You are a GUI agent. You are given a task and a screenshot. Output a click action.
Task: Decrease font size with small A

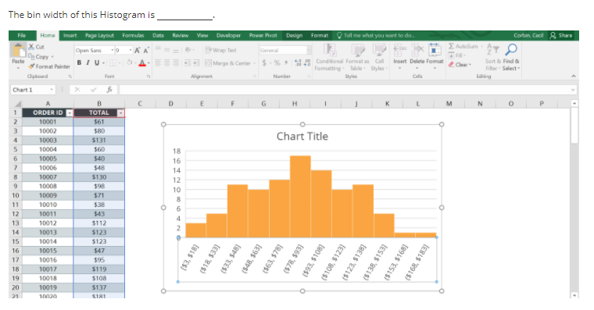(x=146, y=50)
